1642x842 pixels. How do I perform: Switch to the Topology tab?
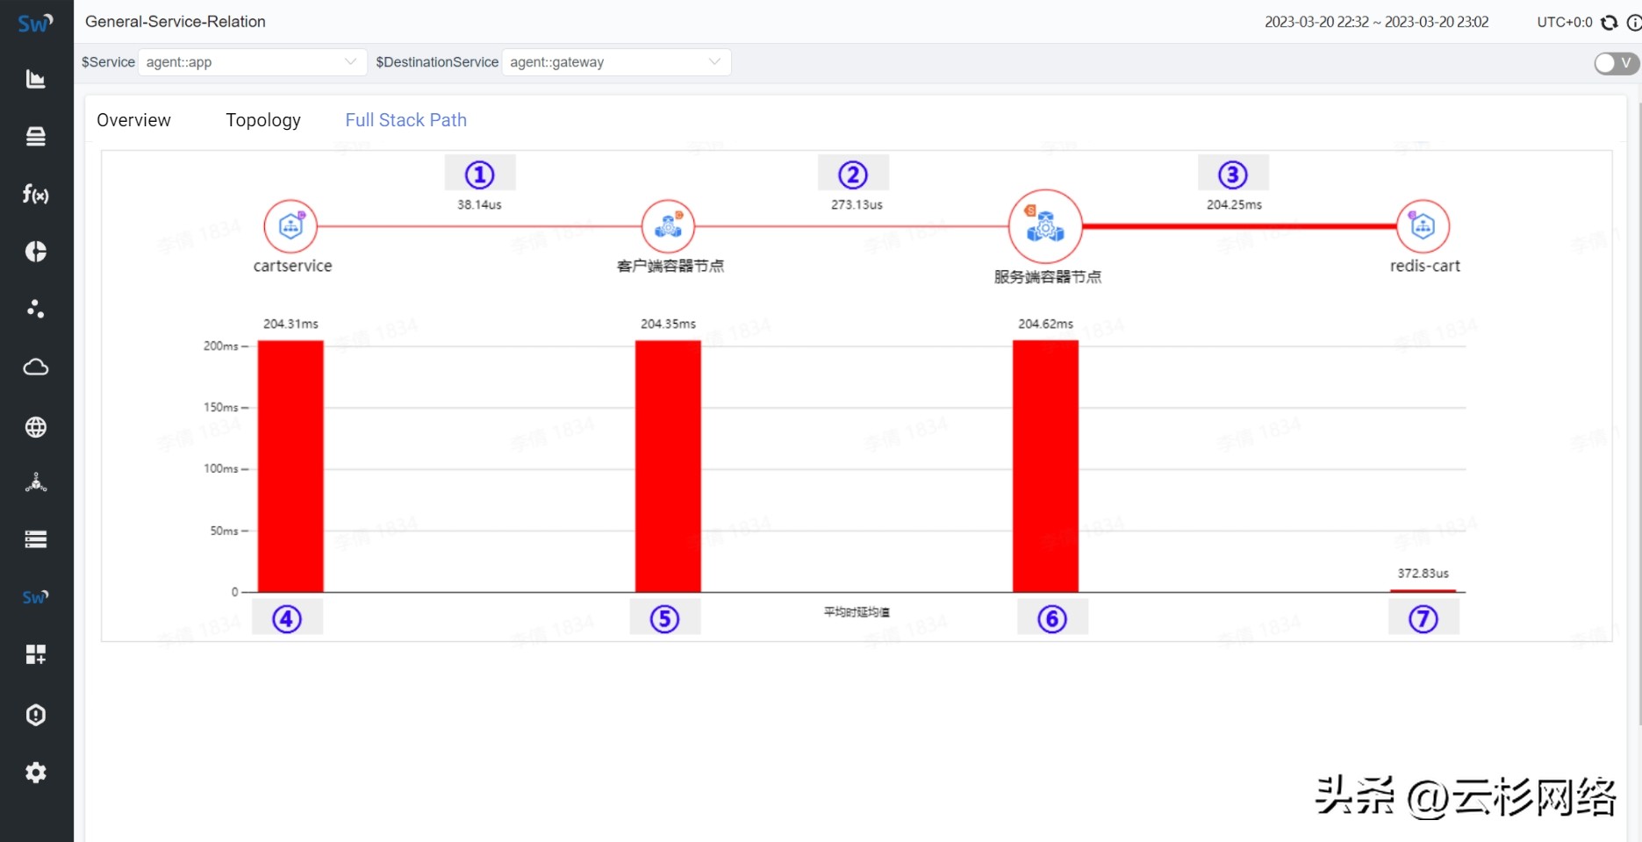tap(263, 120)
